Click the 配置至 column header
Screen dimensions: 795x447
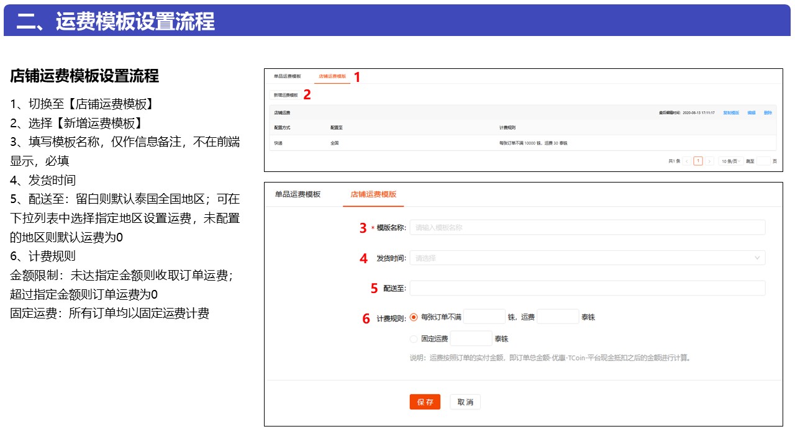tap(337, 127)
